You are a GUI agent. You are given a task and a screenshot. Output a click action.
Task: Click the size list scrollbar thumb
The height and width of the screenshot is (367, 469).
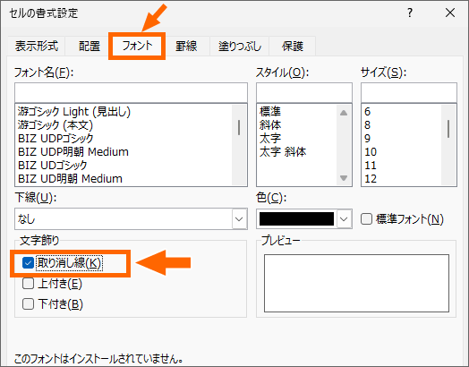448,129
